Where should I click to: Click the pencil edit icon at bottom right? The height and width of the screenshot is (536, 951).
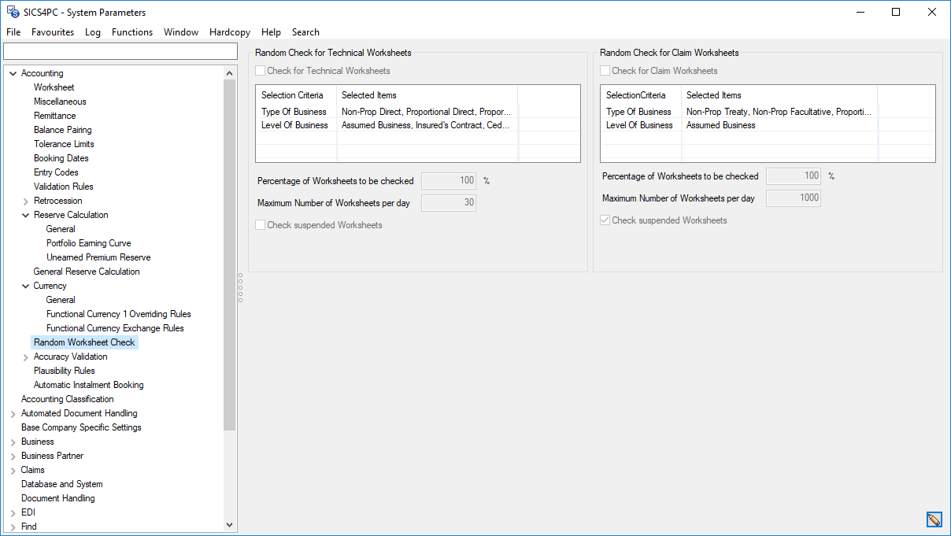pyautogui.click(x=934, y=519)
